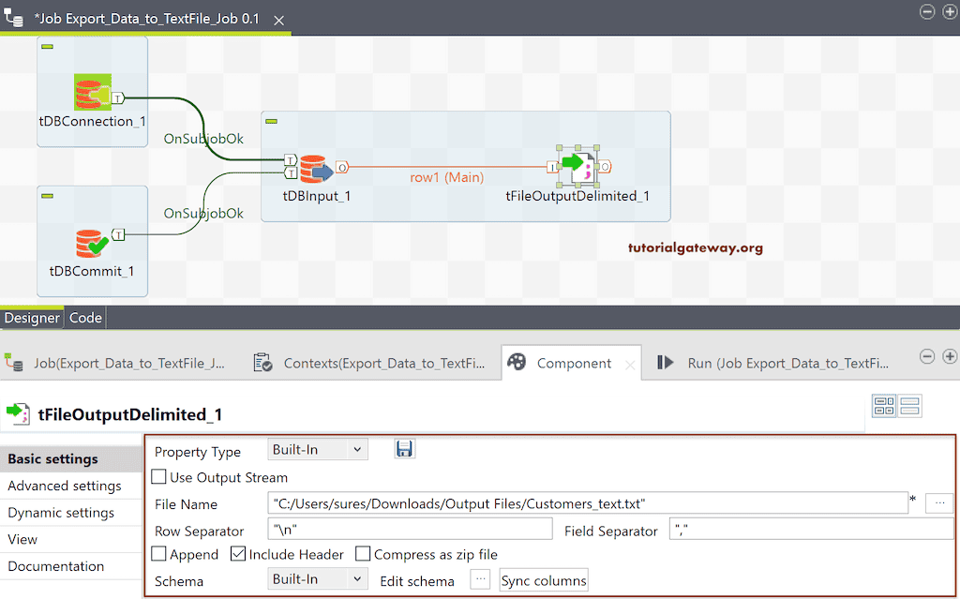
Task: Click tDBInput_1 output O connector
Action: pos(342,167)
